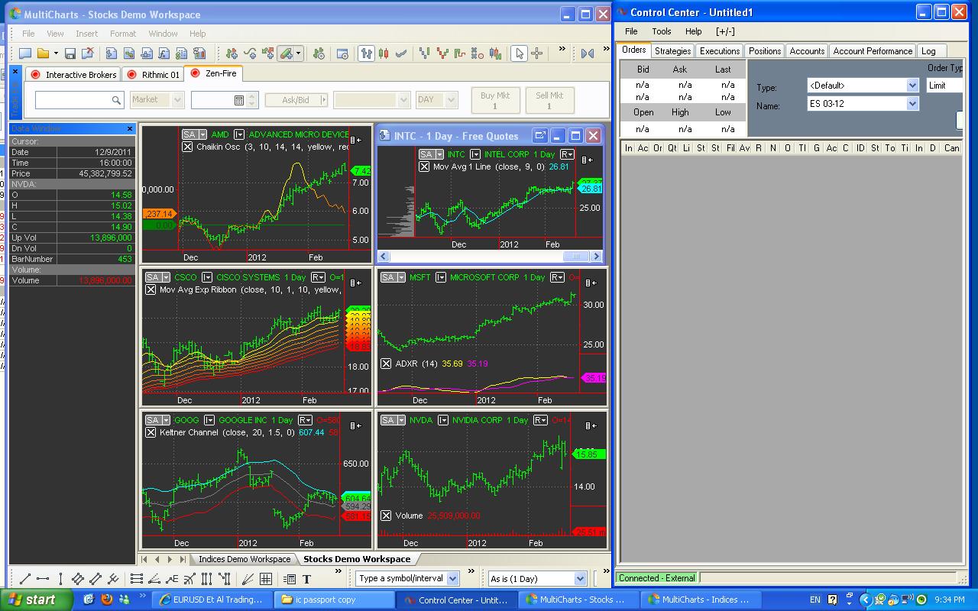Select the horizontal line drawing tool

click(43, 579)
